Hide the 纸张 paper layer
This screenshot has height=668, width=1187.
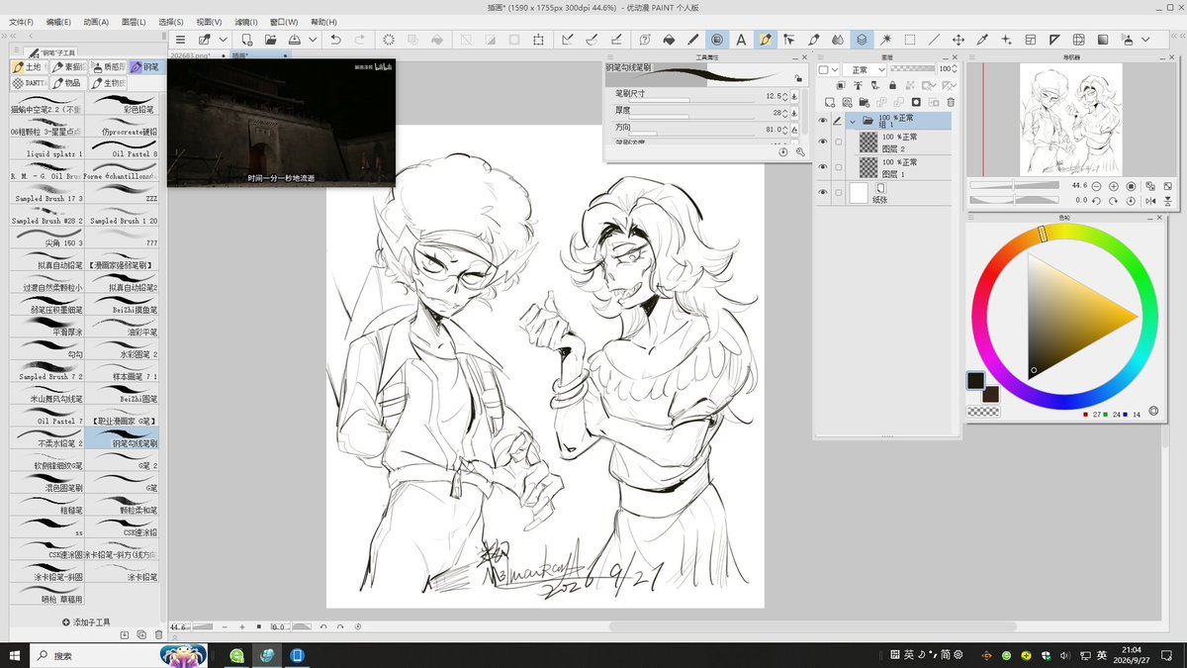point(822,192)
